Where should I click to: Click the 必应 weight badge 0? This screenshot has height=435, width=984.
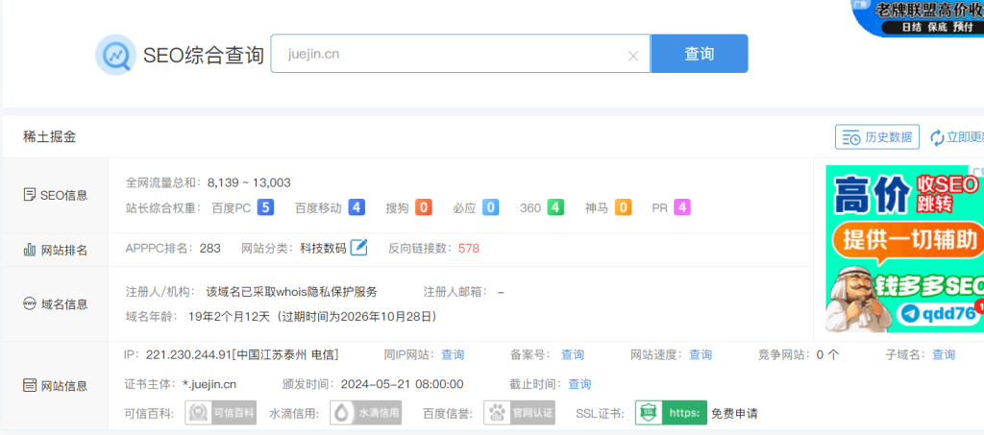click(x=490, y=207)
